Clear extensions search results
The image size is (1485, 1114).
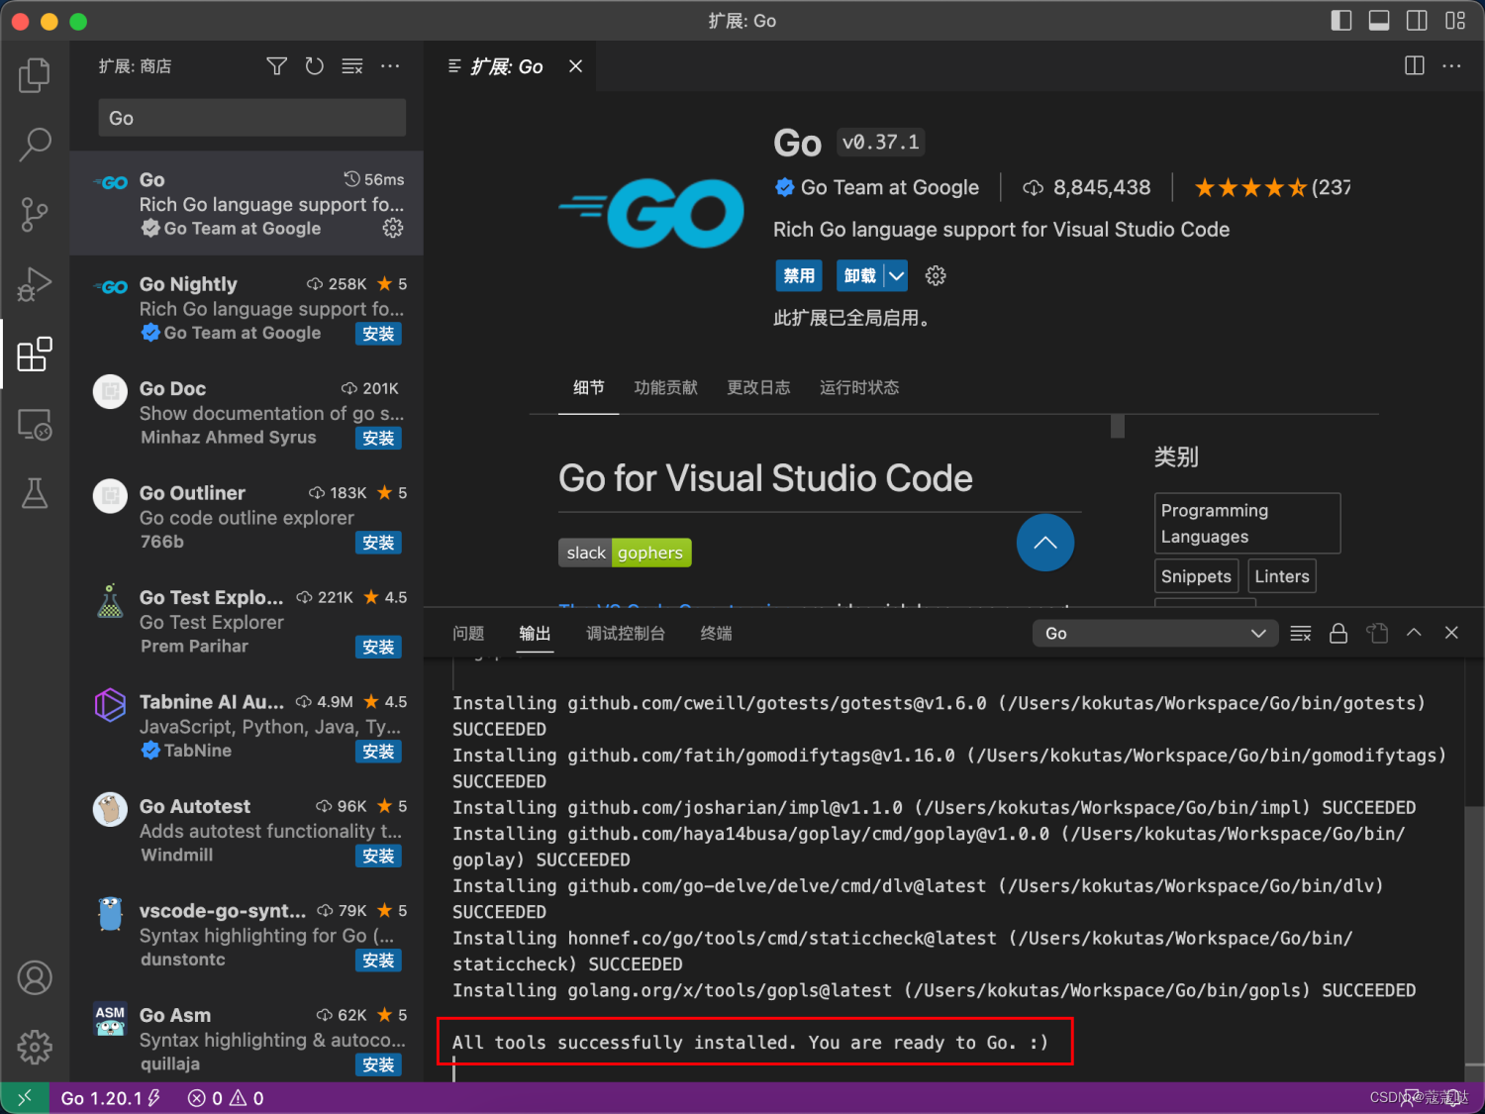click(x=352, y=66)
